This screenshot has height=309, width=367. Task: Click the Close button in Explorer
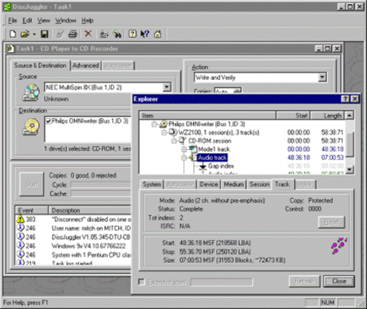339,281
